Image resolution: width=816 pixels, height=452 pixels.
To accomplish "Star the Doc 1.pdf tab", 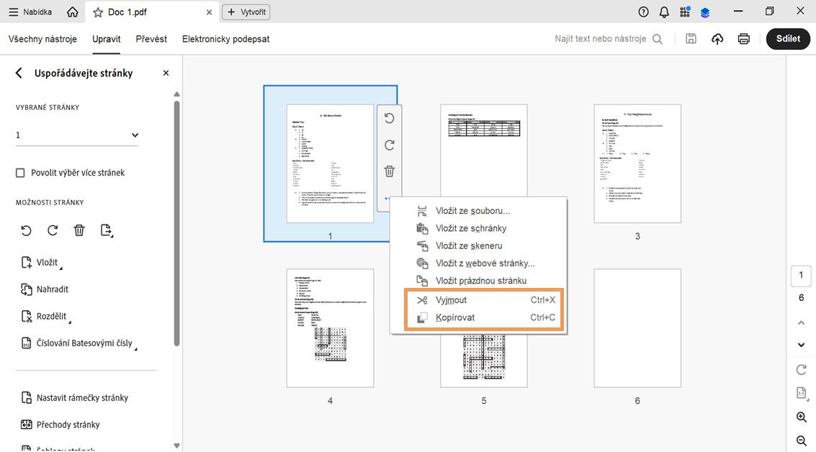I will 98,12.
